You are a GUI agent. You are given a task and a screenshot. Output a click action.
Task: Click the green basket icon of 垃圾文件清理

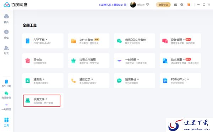click(x=73, y=61)
